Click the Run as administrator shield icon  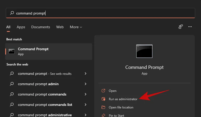coord(103,99)
